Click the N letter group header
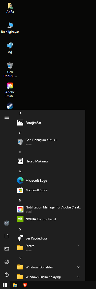96x289 pixels. (20, 200)
